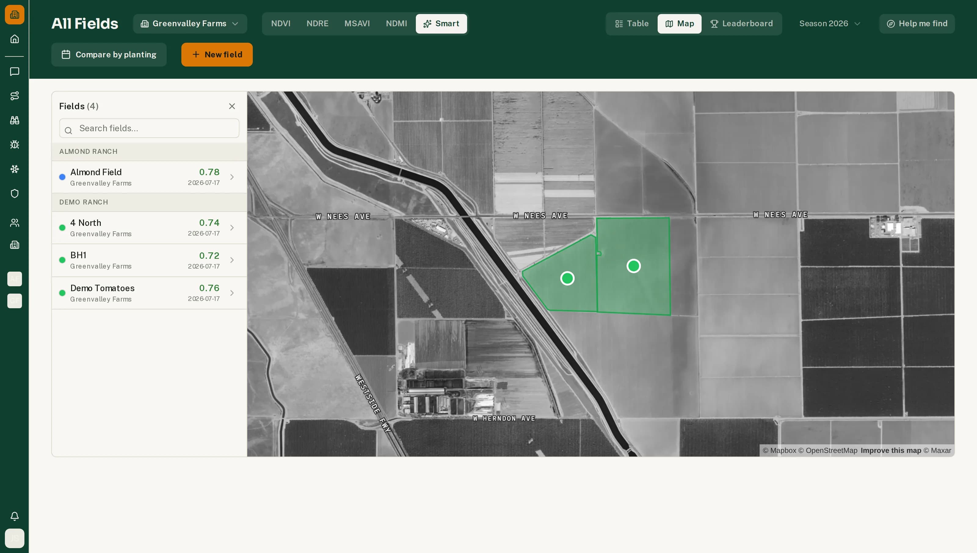
Task: Expand BH1 row chevron
Action: (232, 260)
